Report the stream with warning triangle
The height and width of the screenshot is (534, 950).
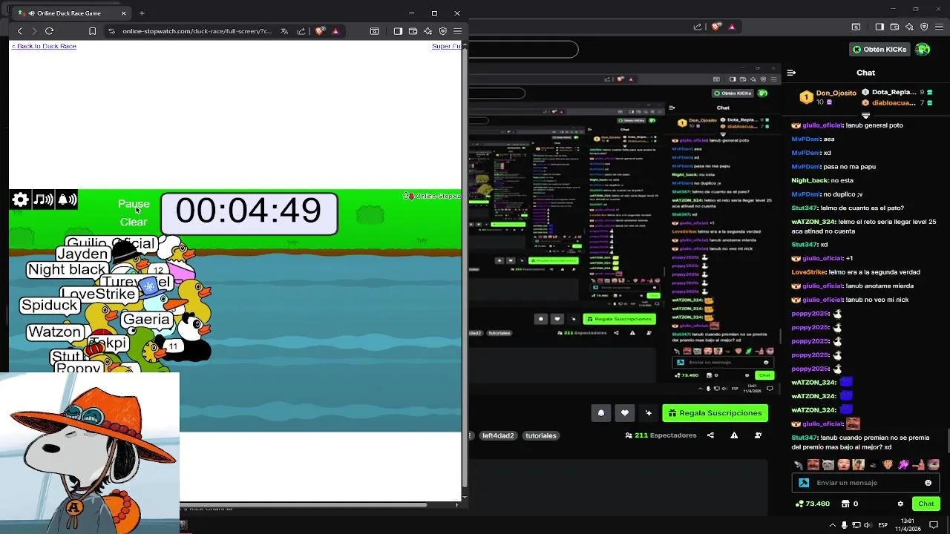tap(735, 435)
